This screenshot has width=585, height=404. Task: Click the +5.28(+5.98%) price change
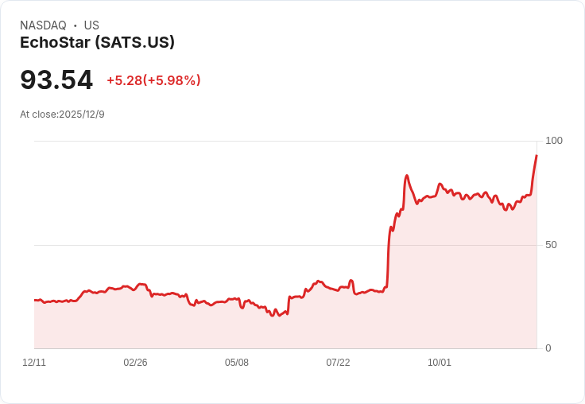pos(153,80)
